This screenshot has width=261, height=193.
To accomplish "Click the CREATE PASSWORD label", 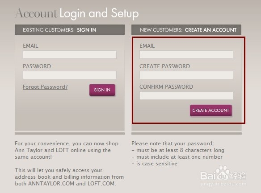I will click(164, 66).
